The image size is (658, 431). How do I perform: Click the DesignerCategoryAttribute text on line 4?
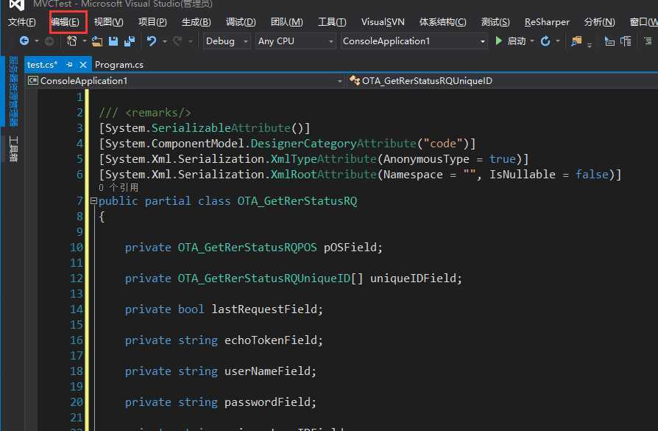pyautogui.click(x=333, y=144)
